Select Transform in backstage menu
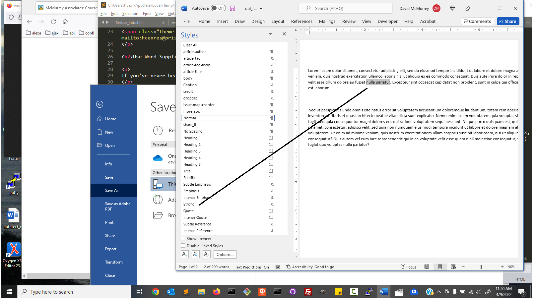Image resolution: width=534 pixels, height=299 pixels. tap(113, 262)
